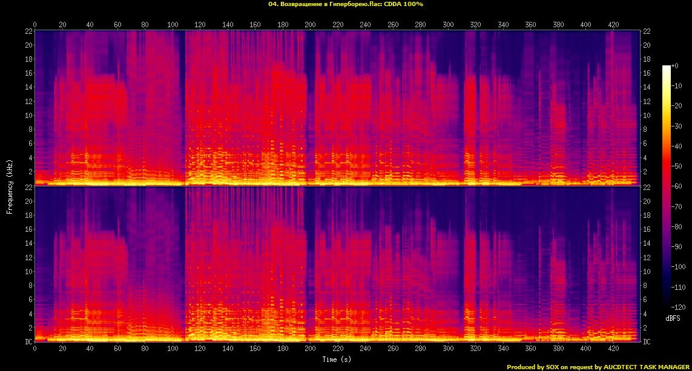Screen dimensions: 692x371
Task: Click the upper channel spectrogram plot
Action: 337,108
